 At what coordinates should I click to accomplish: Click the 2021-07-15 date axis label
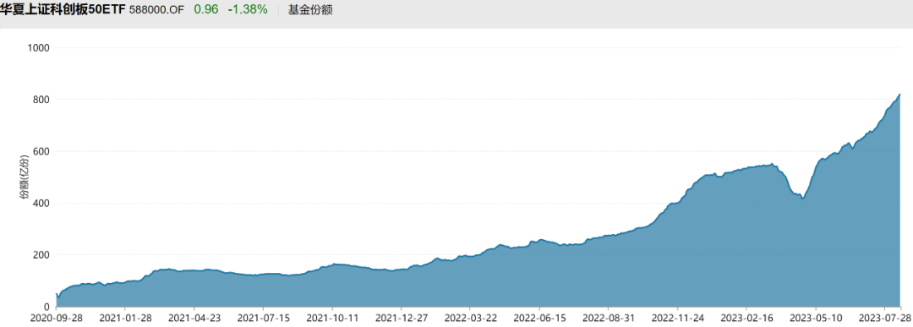pos(263,319)
